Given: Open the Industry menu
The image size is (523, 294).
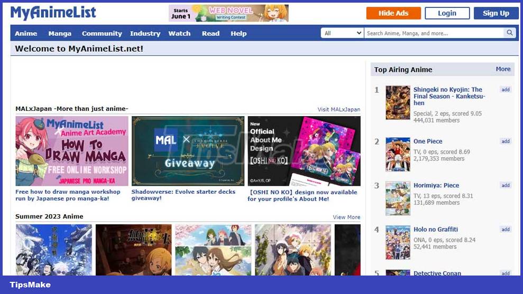Looking at the screenshot, I should pyautogui.click(x=145, y=33).
